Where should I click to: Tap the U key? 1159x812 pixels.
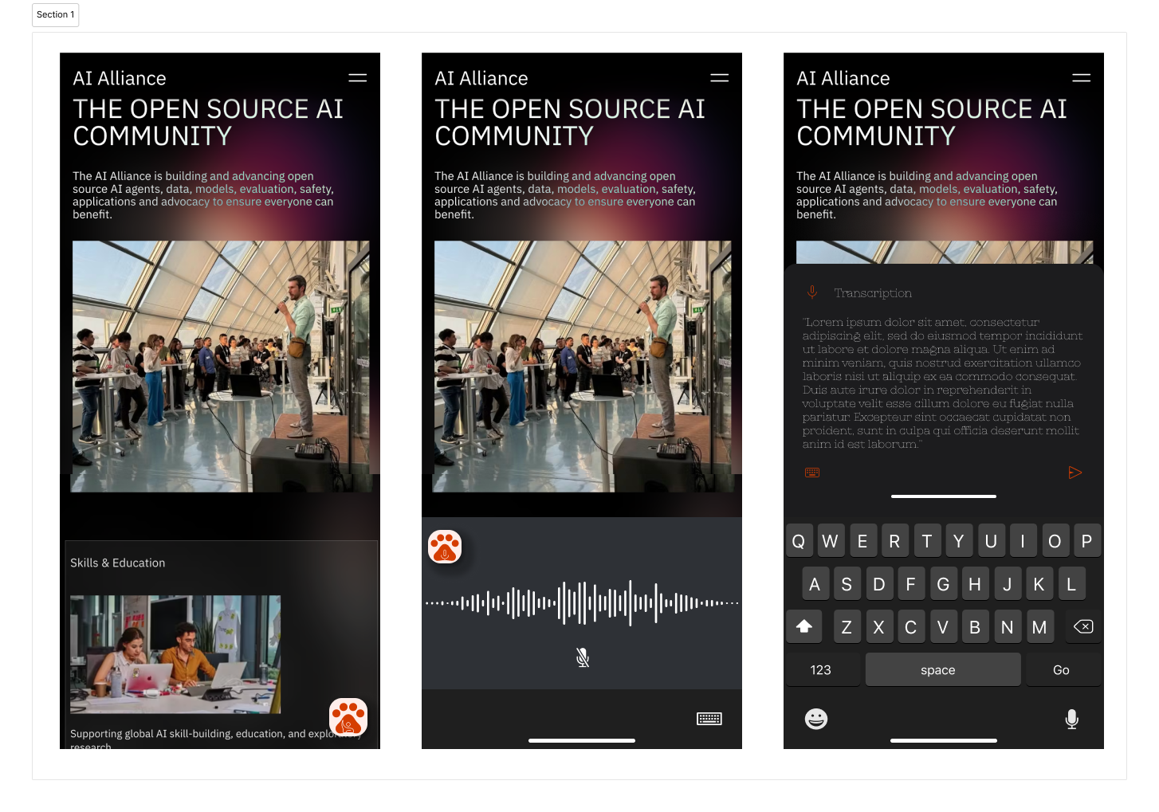[x=991, y=541]
